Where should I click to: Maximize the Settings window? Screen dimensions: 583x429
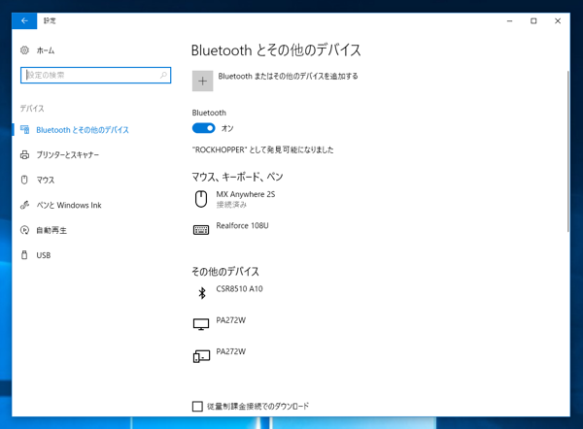click(533, 21)
